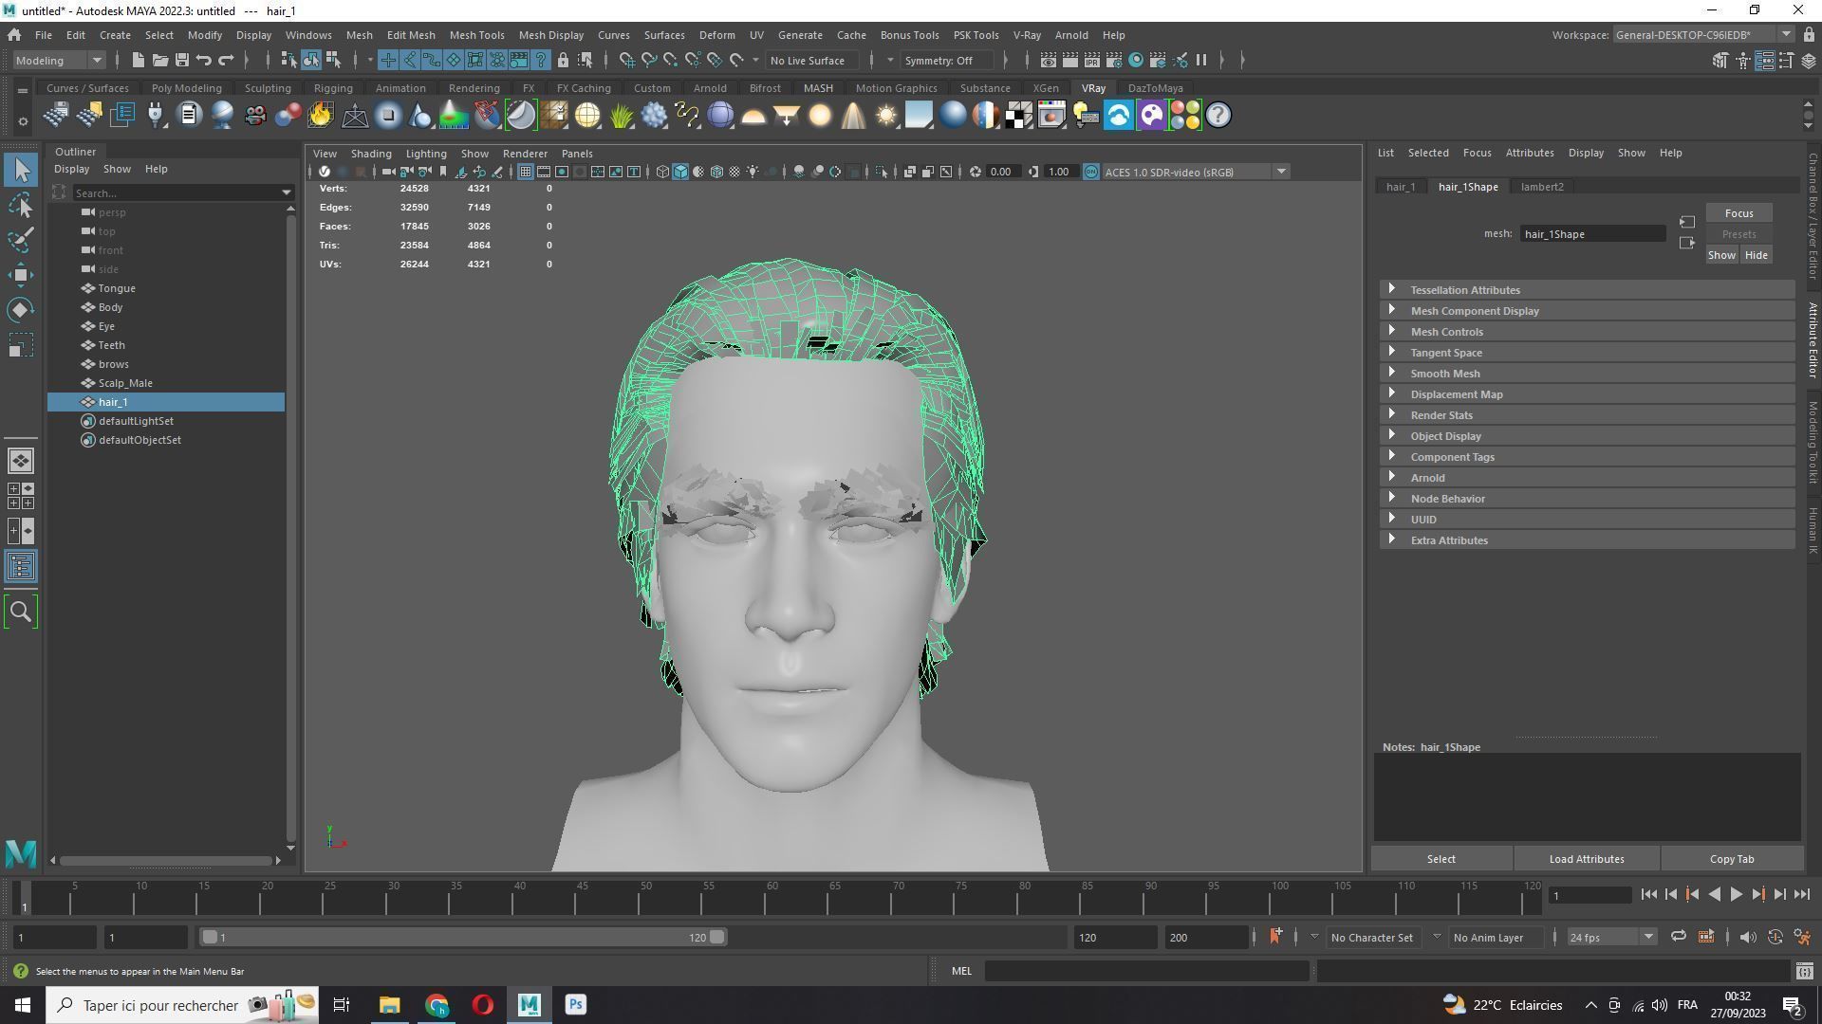Open the Outliner Display menu
The height and width of the screenshot is (1024, 1822).
coord(71,169)
